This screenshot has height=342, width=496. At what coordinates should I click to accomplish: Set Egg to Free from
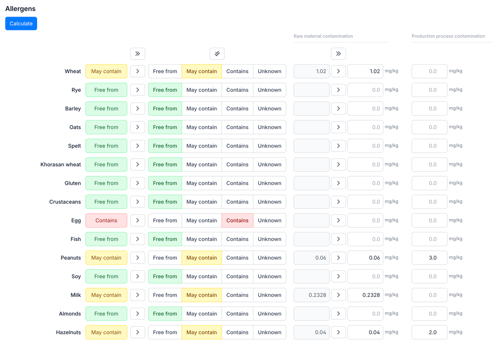[165, 220]
